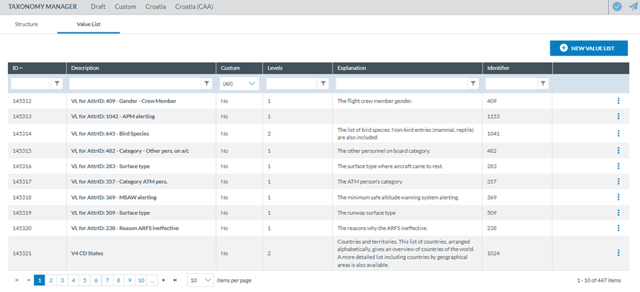Click the Levels filter input field
Screen dimensions: 640x292
tap(295, 84)
